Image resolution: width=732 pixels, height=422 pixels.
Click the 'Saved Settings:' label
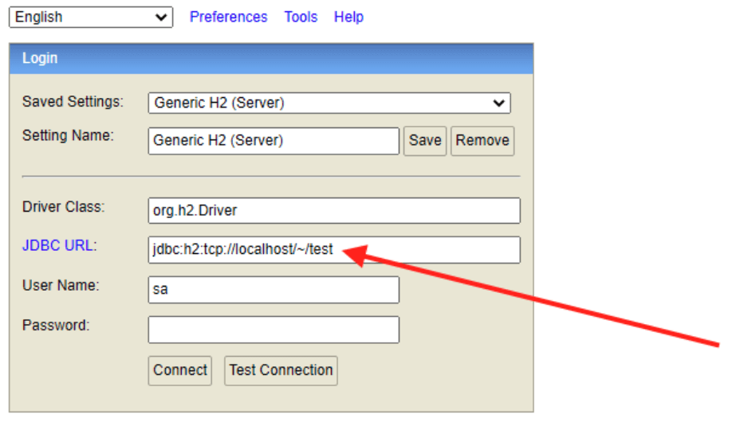73,102
